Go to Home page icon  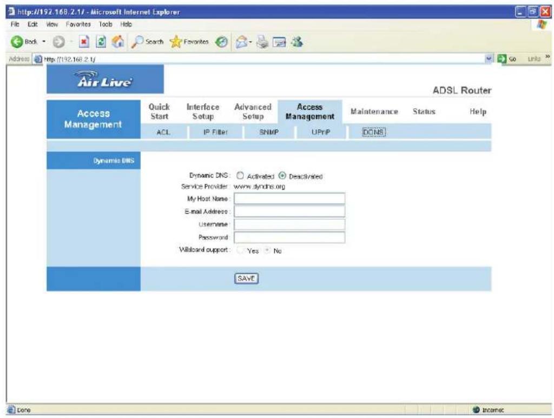coord(118,42)
